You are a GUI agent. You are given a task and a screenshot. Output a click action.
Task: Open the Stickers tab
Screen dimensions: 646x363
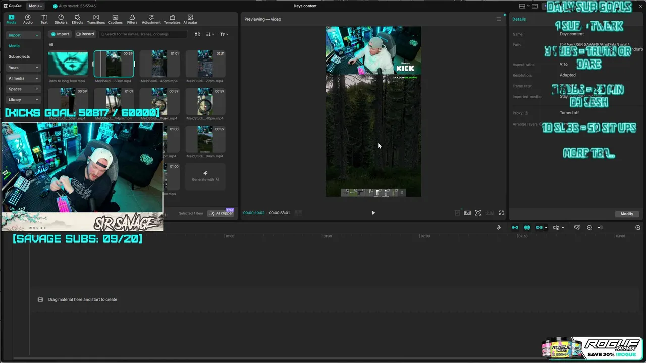tap(61, 19)
